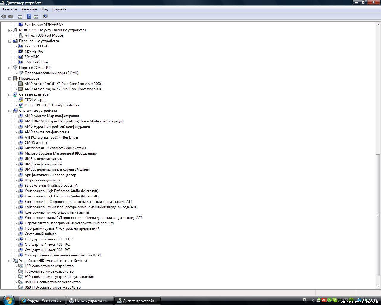
Task: Select AMD другая конфигурация row
Action: (47, 132)
